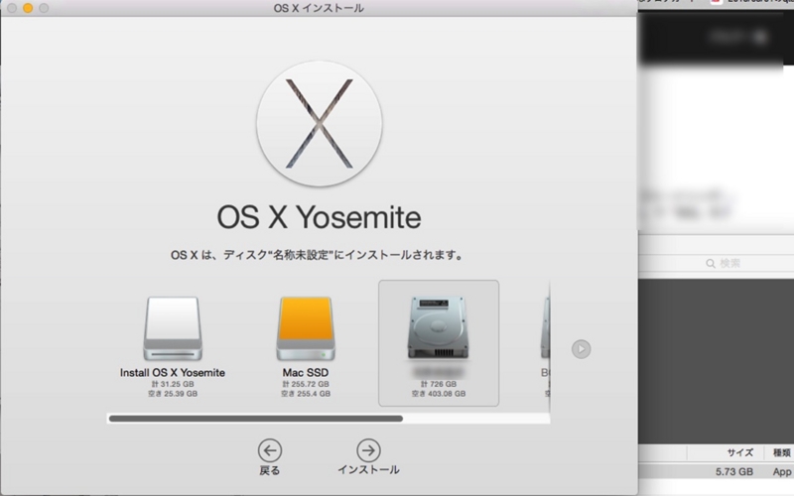This screenshot has height=496, width=794.
Task: Click the OS X Yosemite X logo
Action: (x=319, y=124)
